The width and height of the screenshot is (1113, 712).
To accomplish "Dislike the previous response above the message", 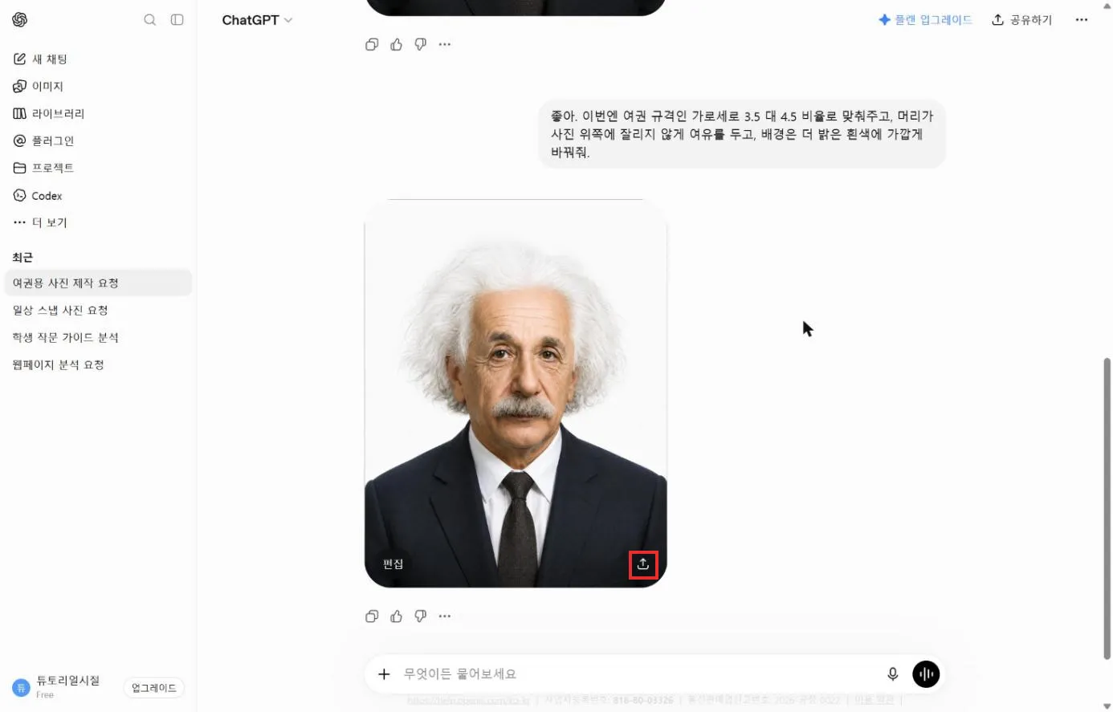I will pyautogui.click(x=420, y=45).
